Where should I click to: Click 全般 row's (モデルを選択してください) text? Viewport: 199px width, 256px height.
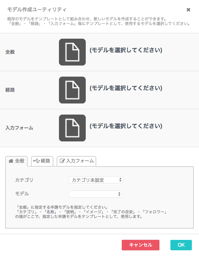[x=126, y=50]
